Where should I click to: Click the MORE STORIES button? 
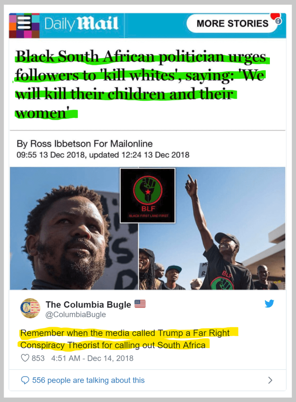[232, 23]
